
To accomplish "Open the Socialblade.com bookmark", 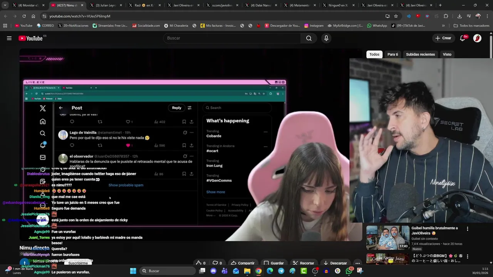I will 146,26.
